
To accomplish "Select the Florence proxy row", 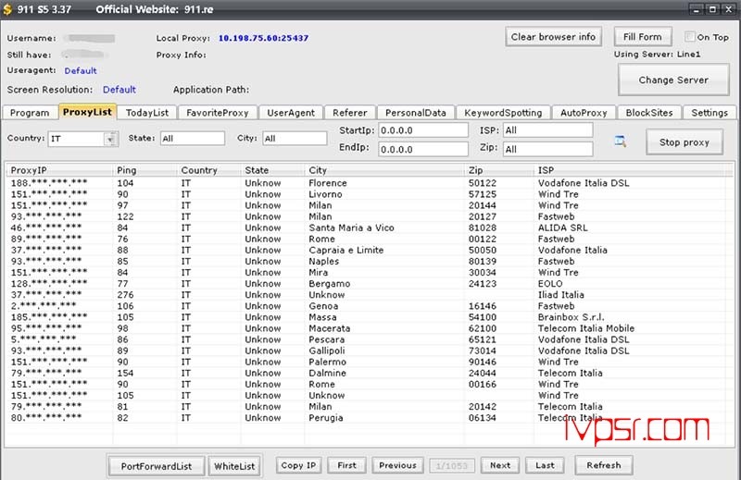I will (x=369, y=183).
